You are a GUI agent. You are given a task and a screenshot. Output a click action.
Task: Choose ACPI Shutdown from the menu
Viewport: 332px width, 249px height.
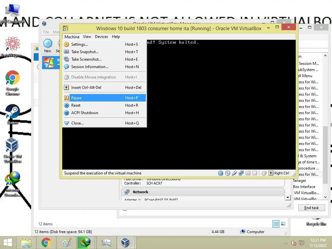(104, 113)
